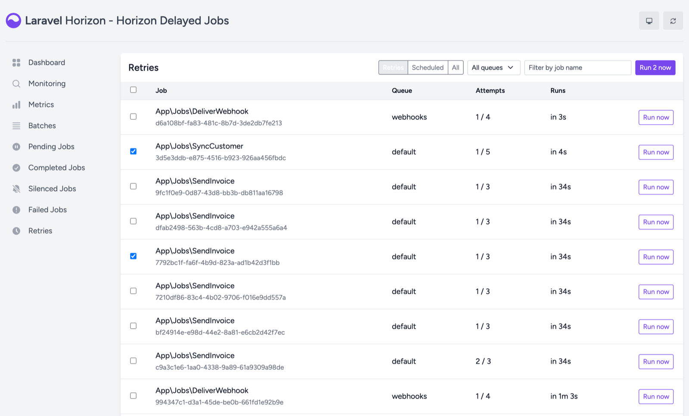Open Dashboard from the sidebar
The width and height of the screenshot is (689, 416).
(47, 62)
